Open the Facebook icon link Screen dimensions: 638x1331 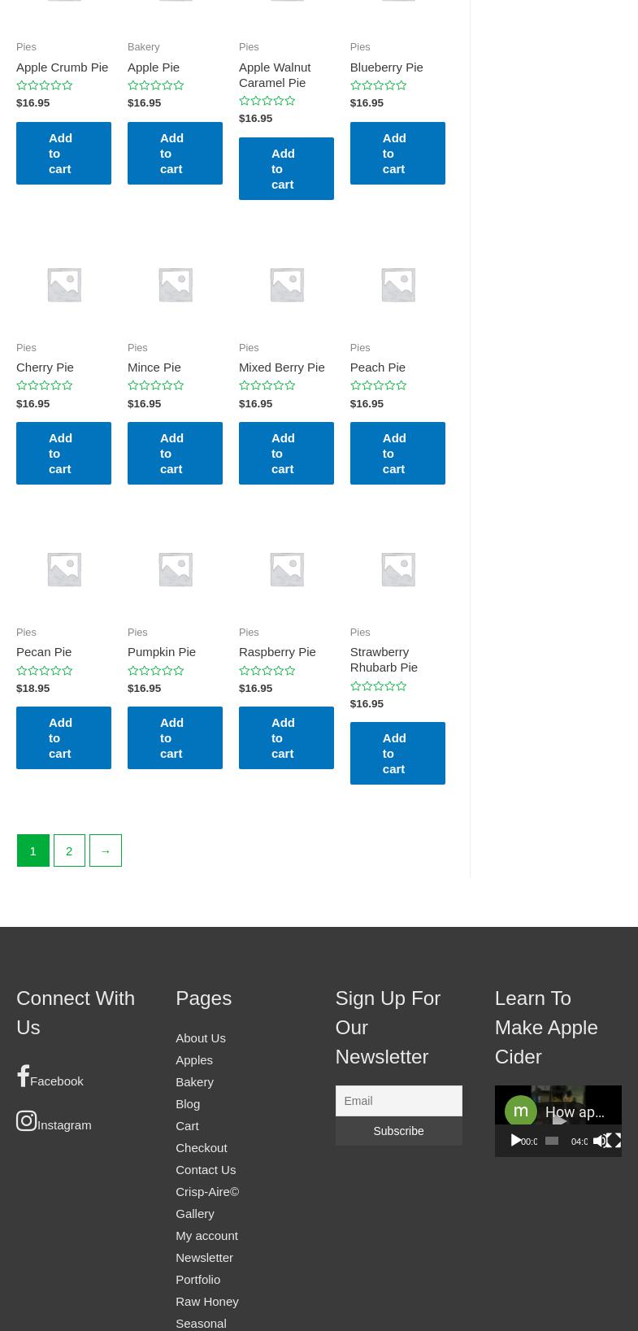pyautogui.click(x=24, y=1077)
